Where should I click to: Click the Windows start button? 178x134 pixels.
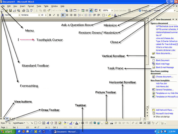click(x=8, y=132)
